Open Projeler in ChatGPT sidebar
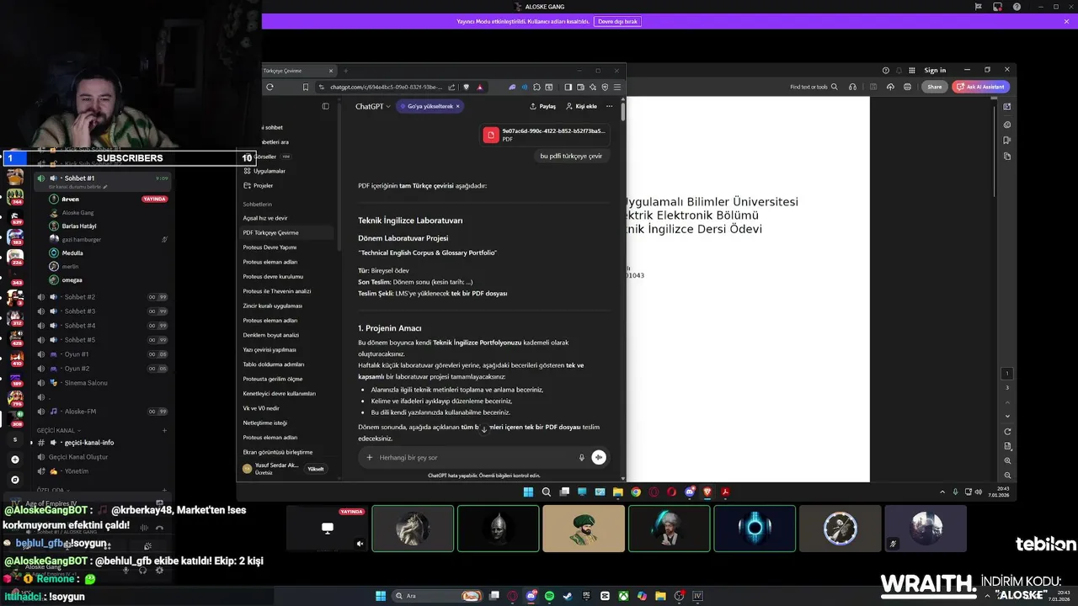The width and height of the screenshot is (1078, 606). [x=263, y=185]
